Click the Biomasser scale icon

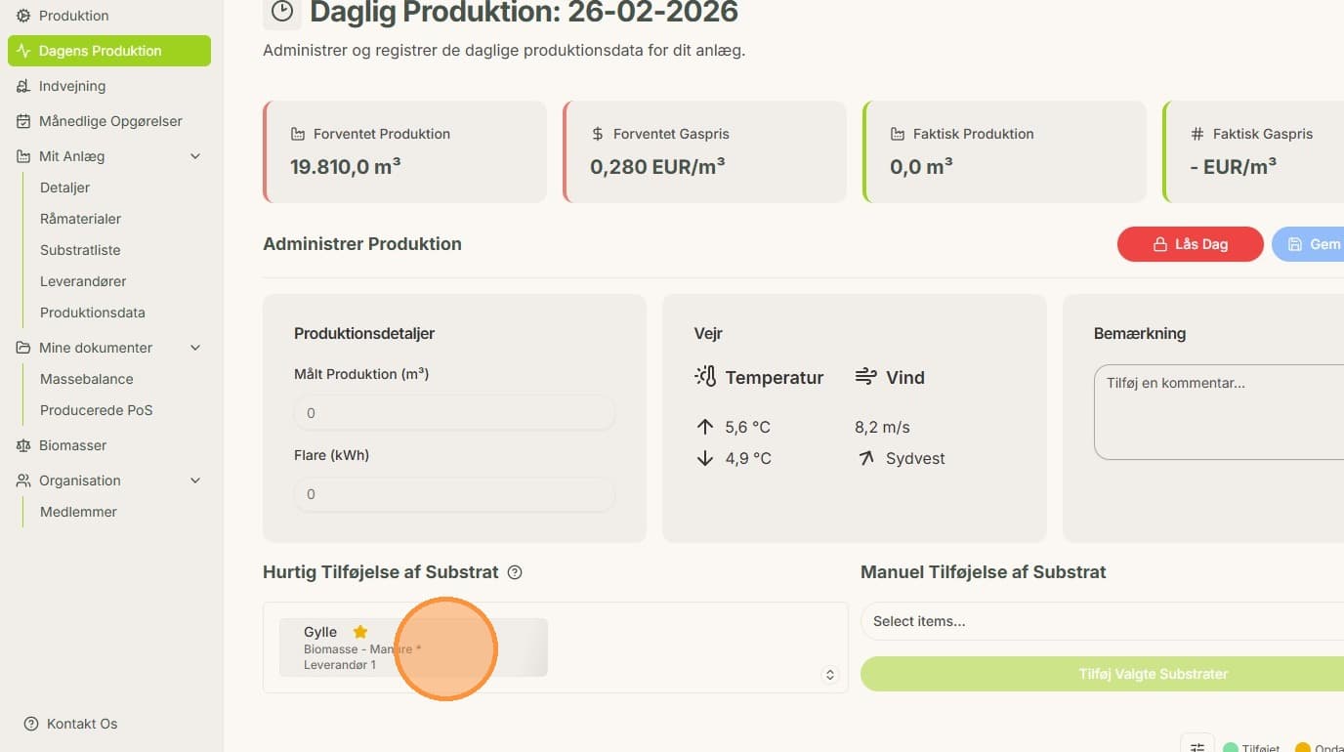click(x=23, y=445)
